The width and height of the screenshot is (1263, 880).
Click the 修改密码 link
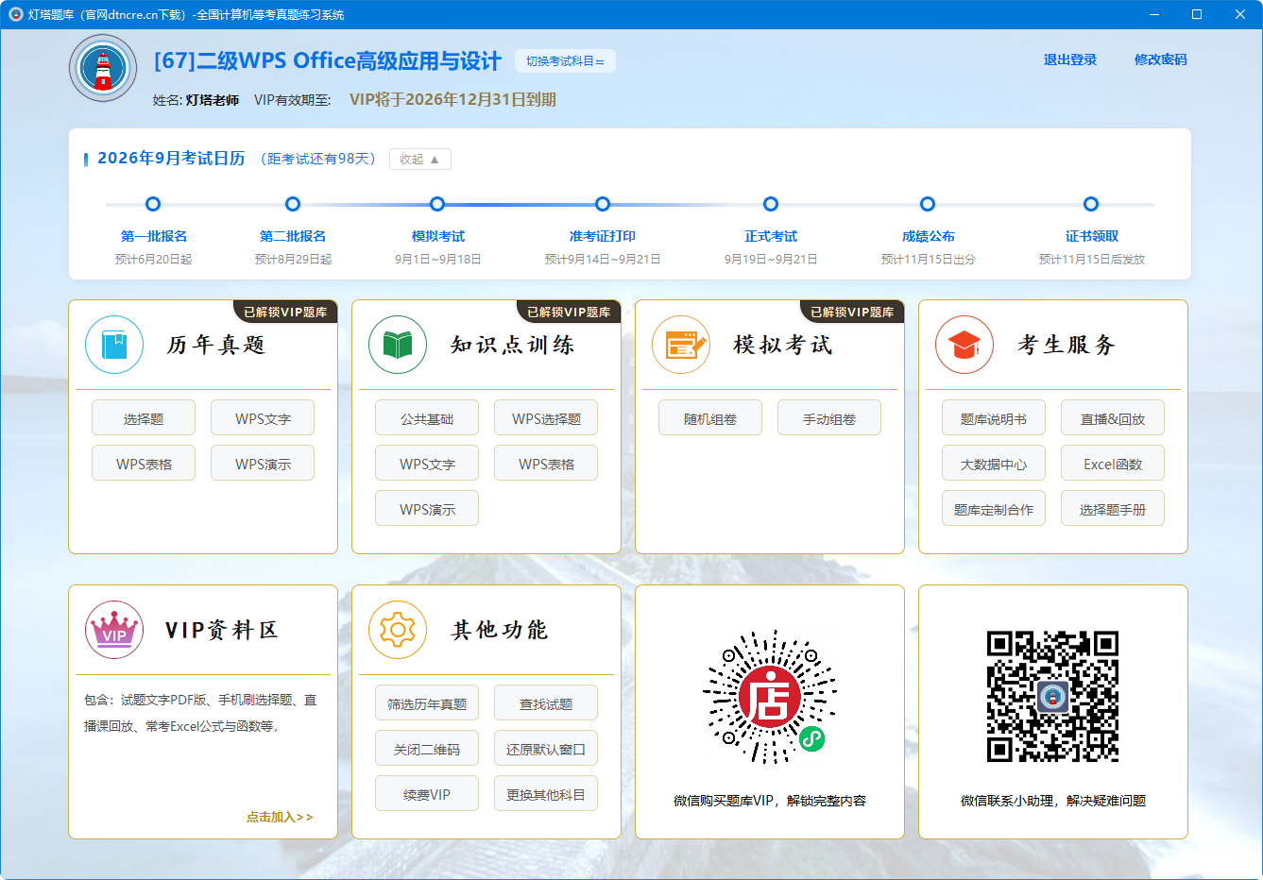pos(1161,59)
